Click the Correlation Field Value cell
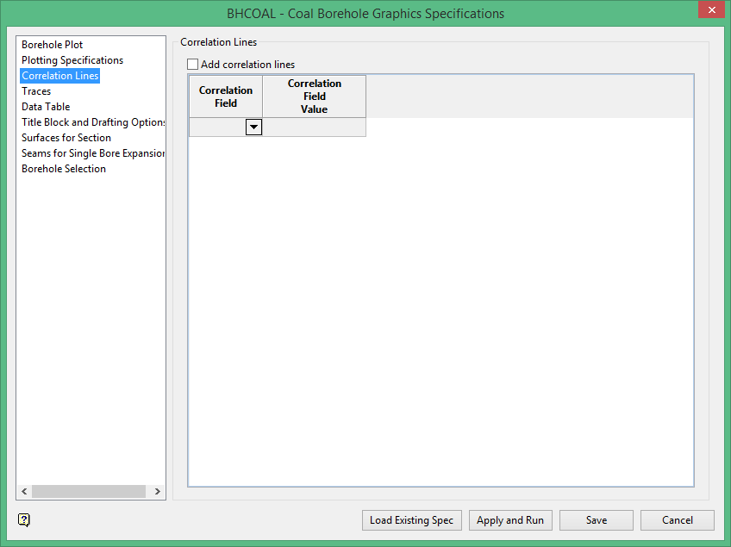 point(315,127)
